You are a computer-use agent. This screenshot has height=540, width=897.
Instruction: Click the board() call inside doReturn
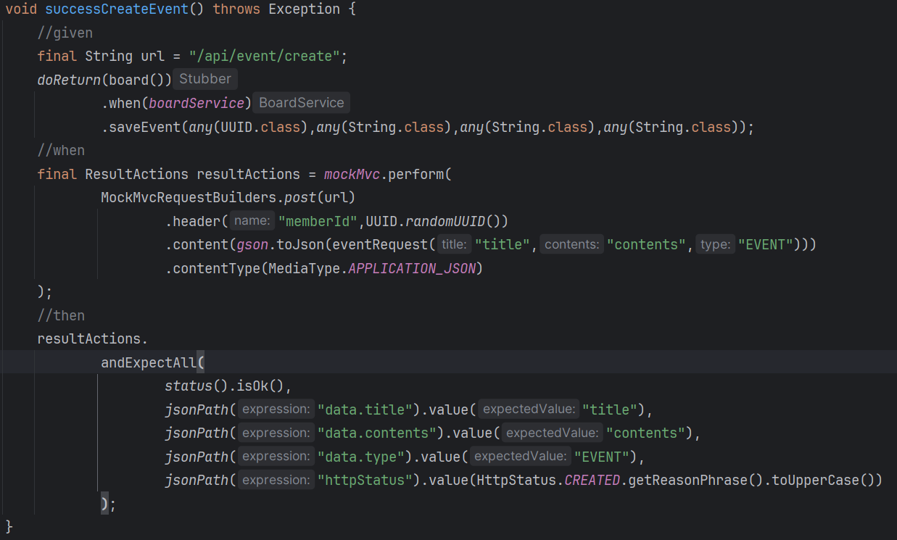coord(137,80)
